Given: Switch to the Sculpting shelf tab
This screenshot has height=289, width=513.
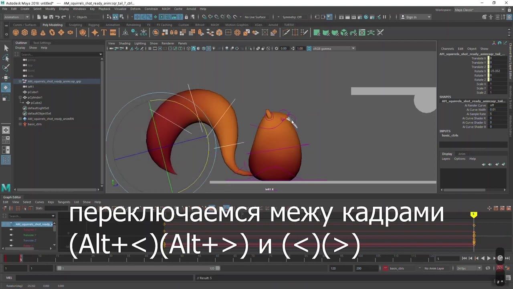Looking at the screenshot, I should tap(75, 25).
